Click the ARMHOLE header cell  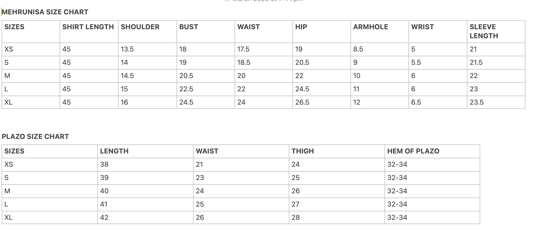point(380,32)
